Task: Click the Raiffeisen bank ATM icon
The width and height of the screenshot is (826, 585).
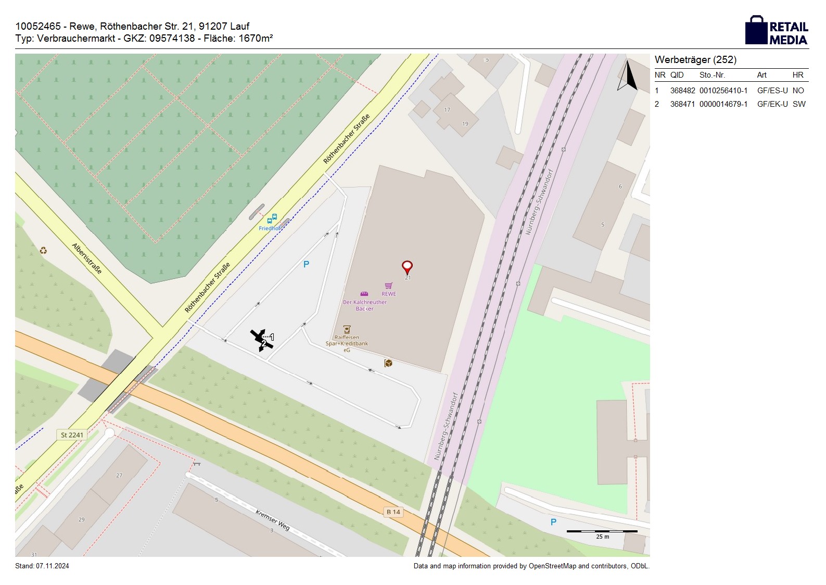Action: (x=347, y=329)
